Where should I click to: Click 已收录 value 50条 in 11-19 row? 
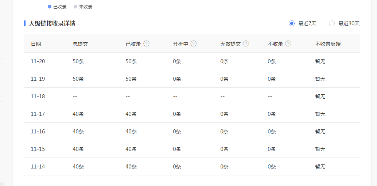click(131, 79)
